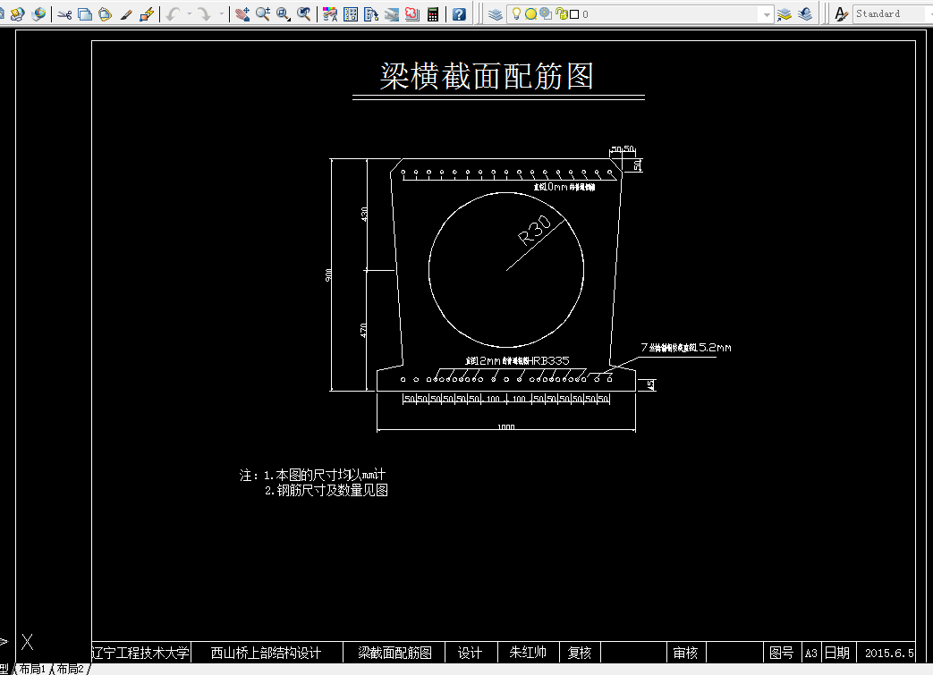Click 西山桥上部结构设计 title block cell
This screenshot has height=675, width=933.
[x=266, y=653]
